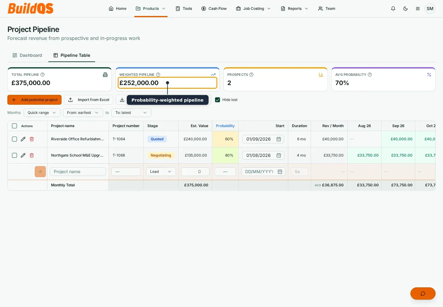
Task: Open the Cash Flow nav item
Action: [214, 9]
